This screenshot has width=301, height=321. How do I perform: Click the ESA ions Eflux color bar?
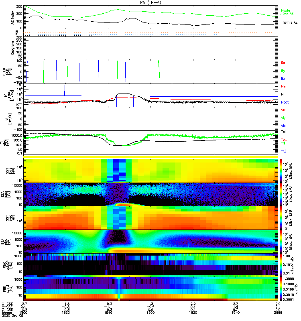tap(281, 195)
